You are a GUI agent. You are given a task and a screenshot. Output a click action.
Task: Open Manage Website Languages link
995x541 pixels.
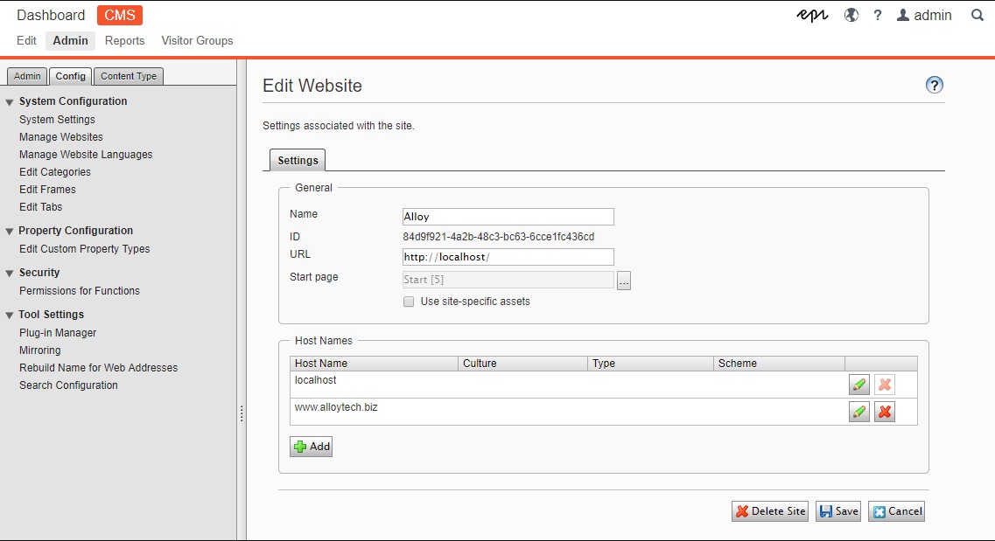coord(86,155)
